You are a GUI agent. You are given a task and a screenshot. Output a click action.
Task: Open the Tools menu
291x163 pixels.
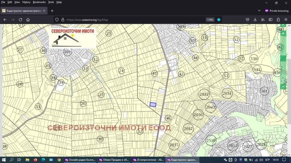pos(51,2)
